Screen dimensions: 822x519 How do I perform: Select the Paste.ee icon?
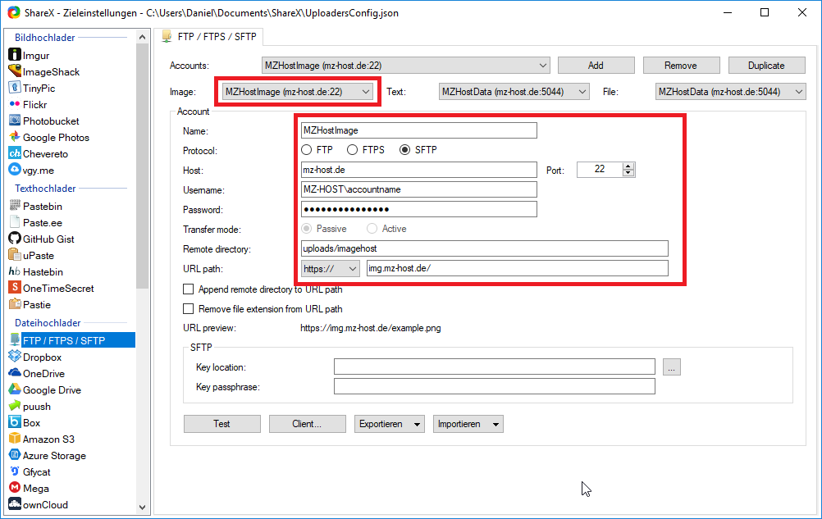[15, 222]
